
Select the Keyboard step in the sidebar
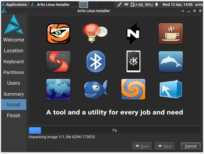pos(14,62)
